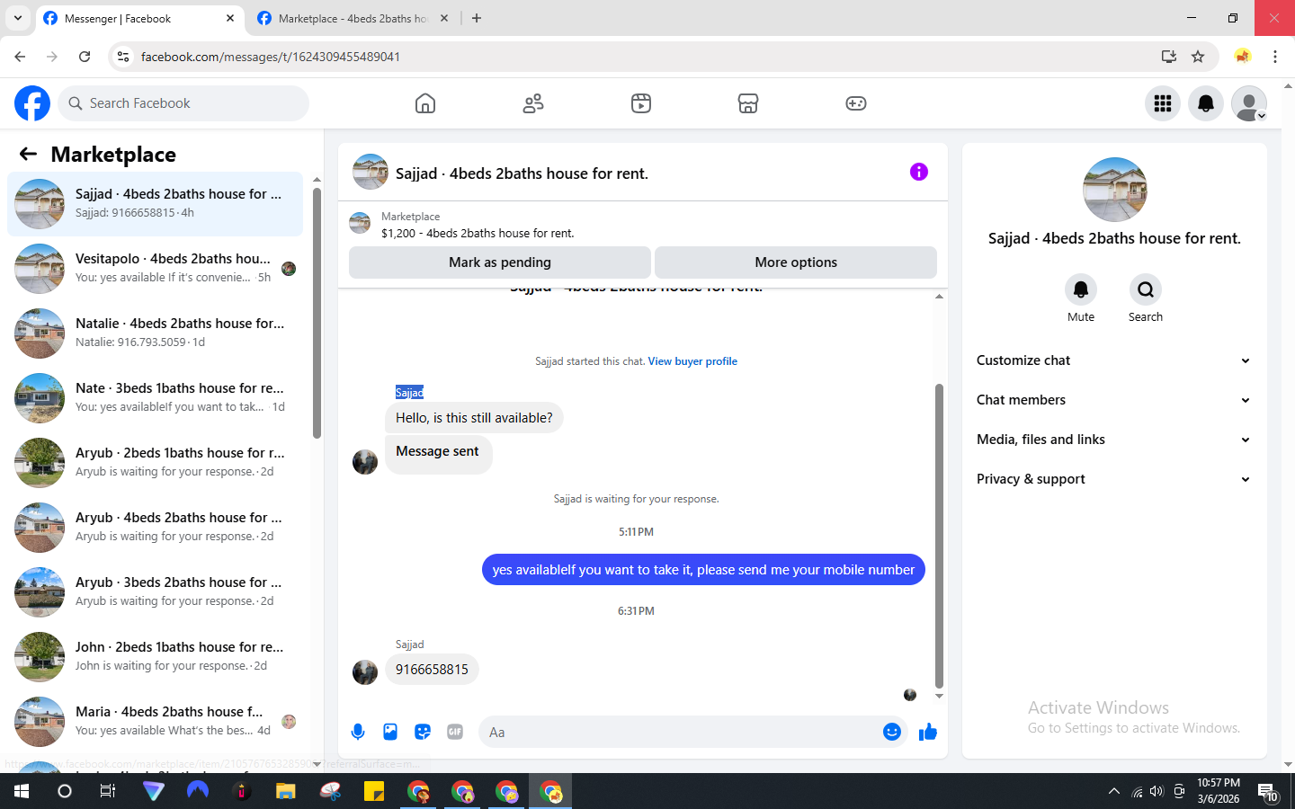The height and width of the screenshot is (809, 1295).
Task: Click the conversation list scrollbar
Action: (x=317, y=313)
